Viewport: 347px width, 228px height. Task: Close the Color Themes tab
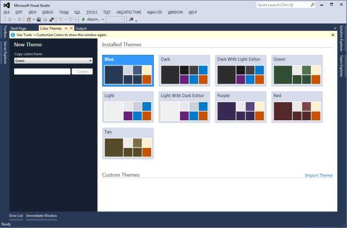(71, 28)
